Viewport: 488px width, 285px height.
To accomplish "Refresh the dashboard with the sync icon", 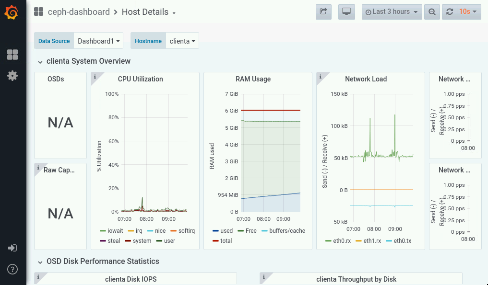I will click(450, 12).
